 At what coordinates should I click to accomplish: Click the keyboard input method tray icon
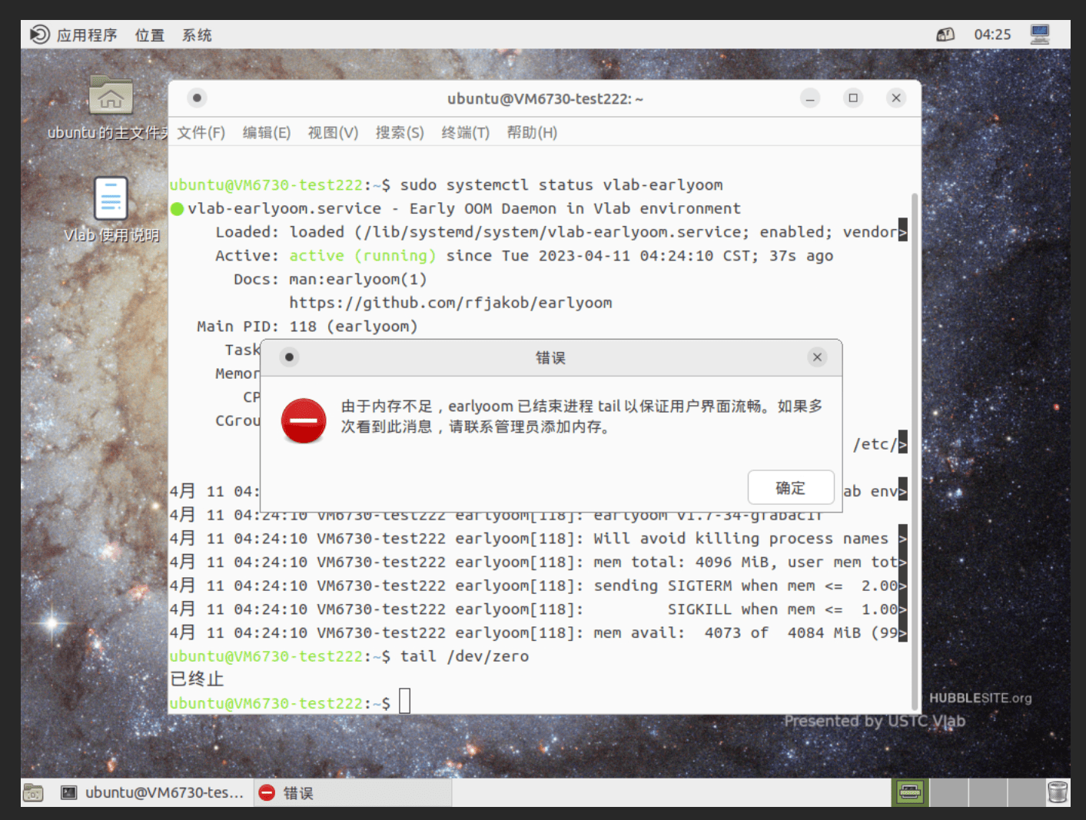point(945,35)
